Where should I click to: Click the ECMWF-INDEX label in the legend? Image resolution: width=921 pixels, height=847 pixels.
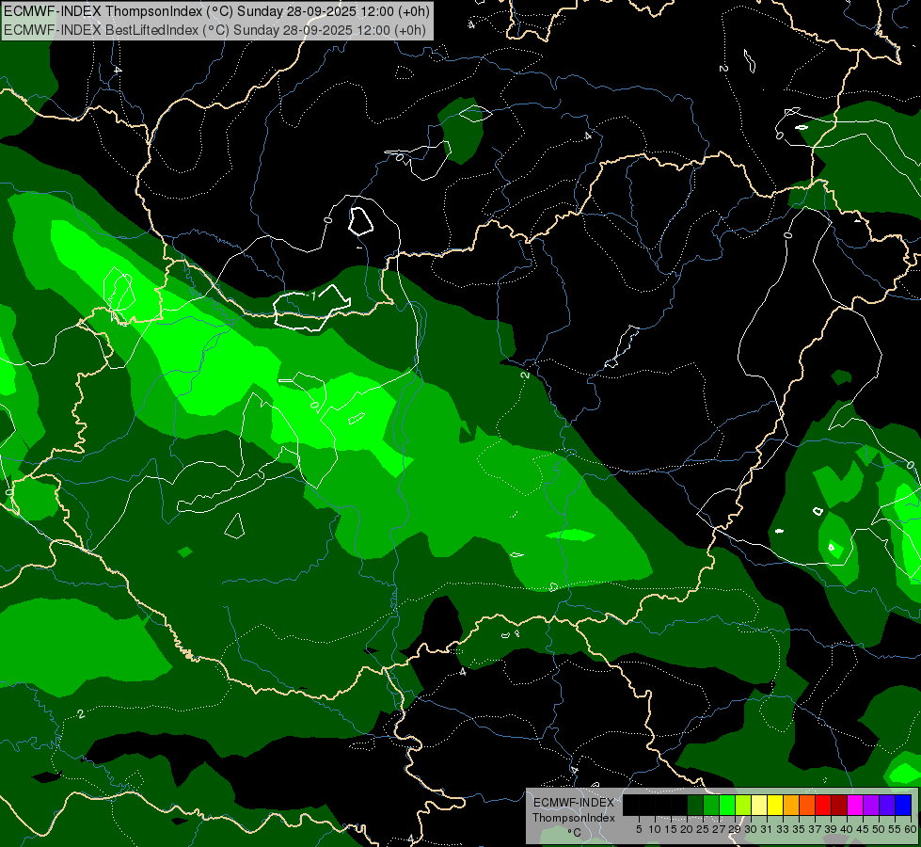click(x=574, y=803)
